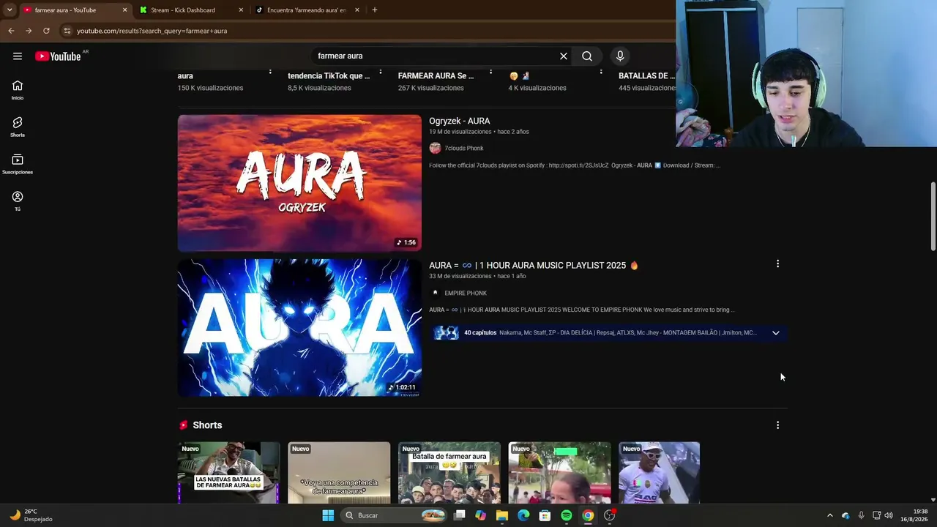Open Inicio in the YouTube sidebar
Screen dimensions: 937x527
(x=18, y=90)
